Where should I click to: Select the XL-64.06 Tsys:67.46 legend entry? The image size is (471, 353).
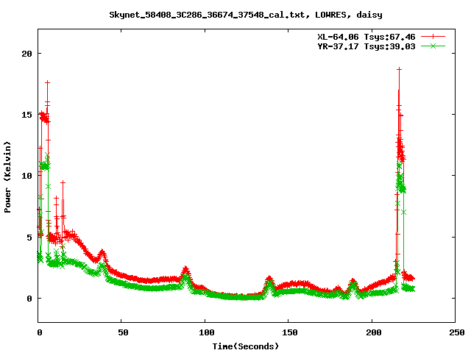point(366,37)
